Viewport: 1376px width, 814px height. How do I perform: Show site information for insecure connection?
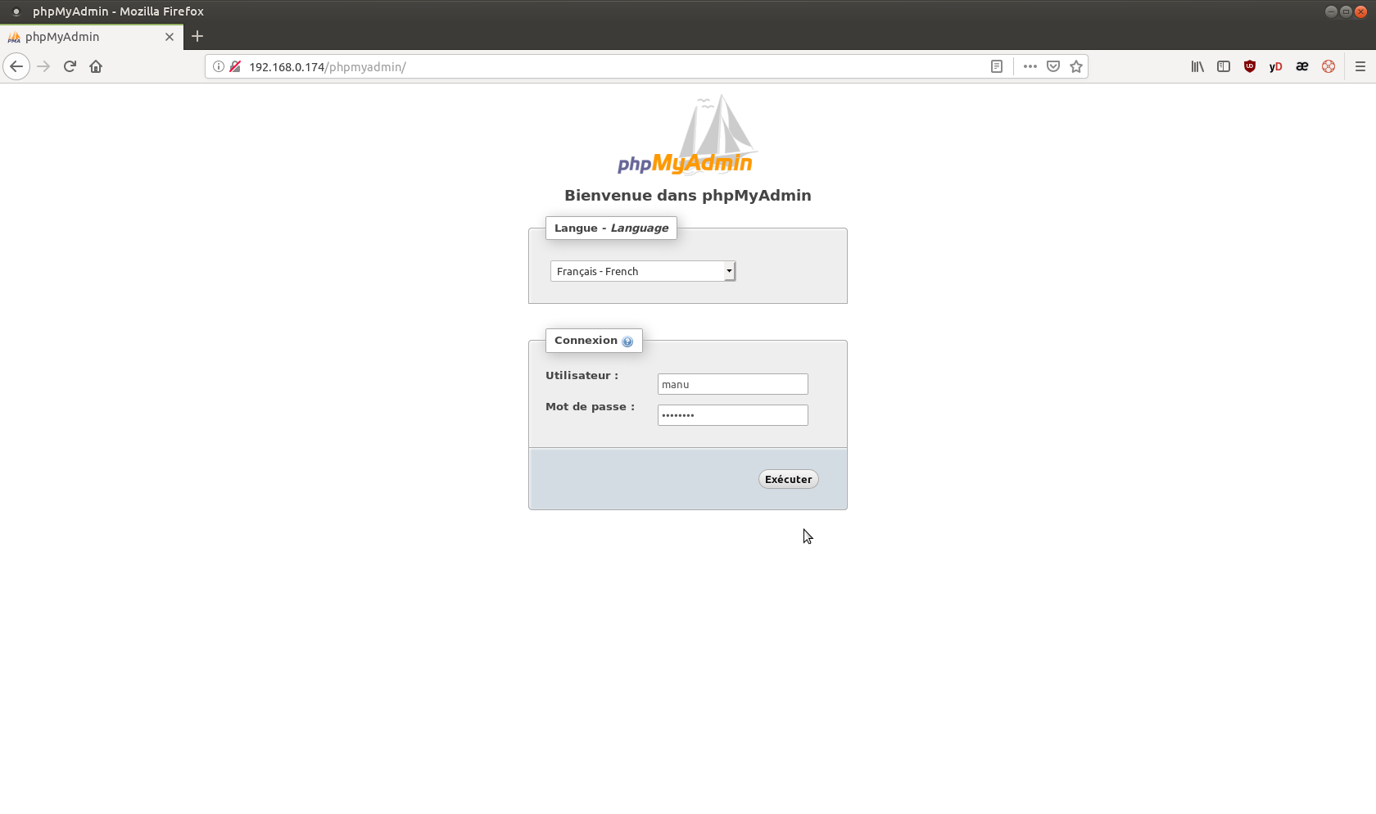click(219, 66)
